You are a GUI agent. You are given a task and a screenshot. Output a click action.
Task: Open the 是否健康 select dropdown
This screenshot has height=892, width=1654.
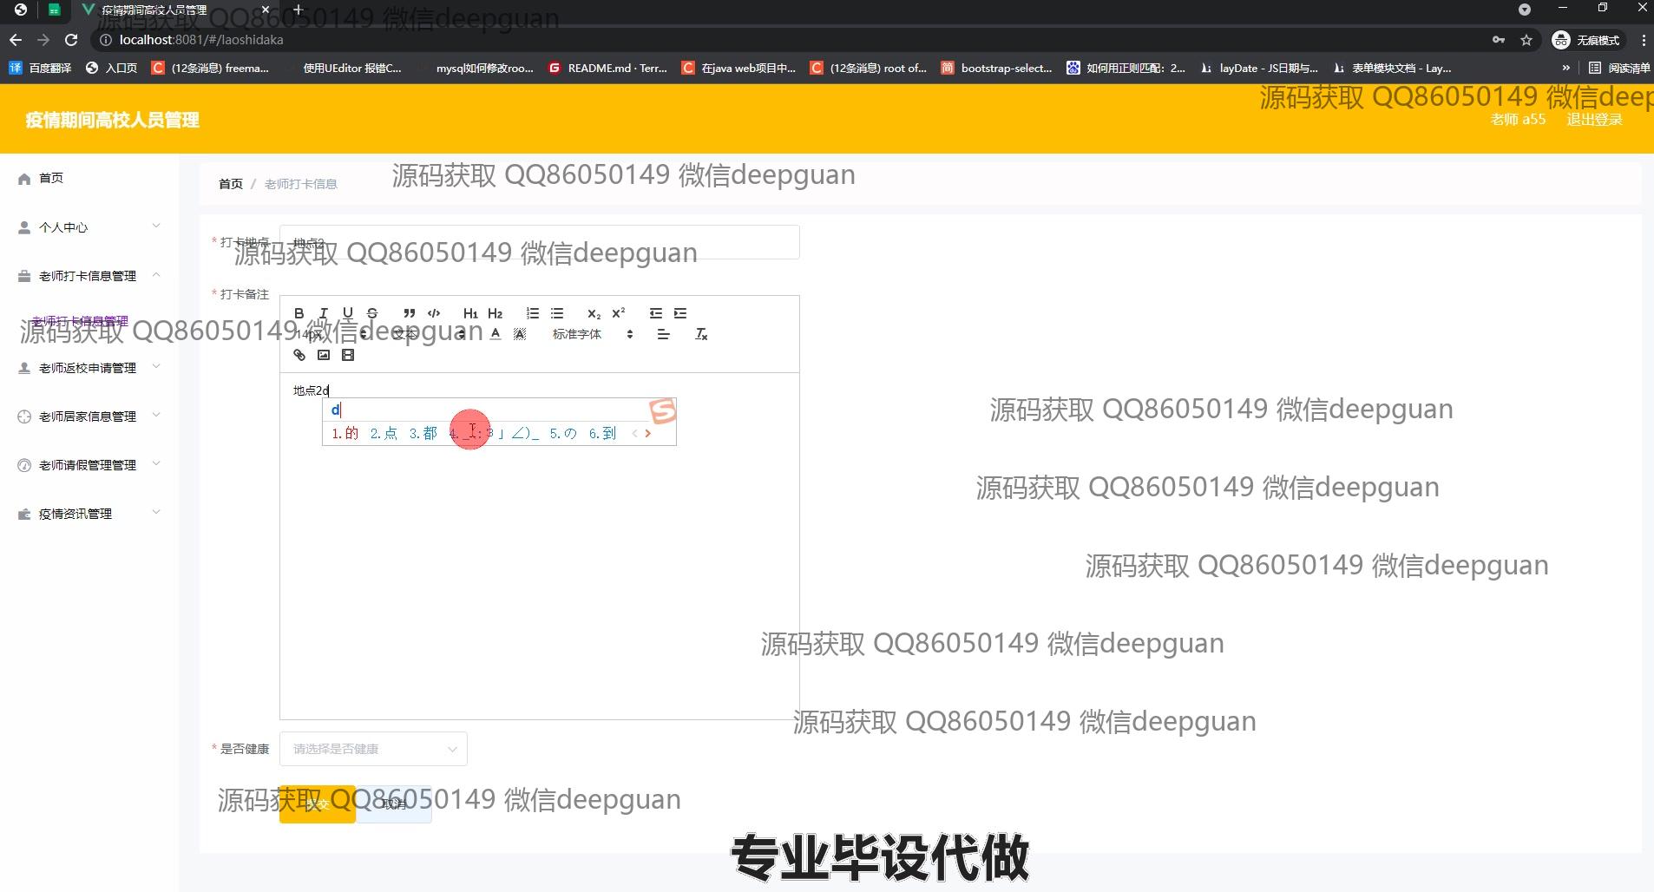click(x=373, y=749)
